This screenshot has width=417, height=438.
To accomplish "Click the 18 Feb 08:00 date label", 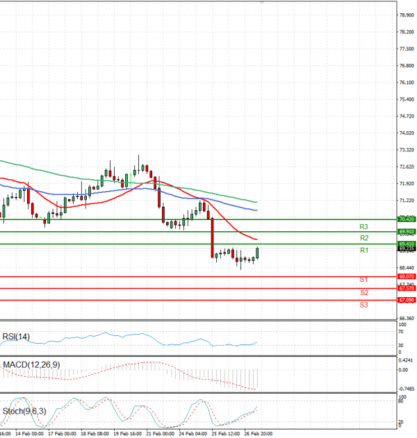I will (95, 434).
